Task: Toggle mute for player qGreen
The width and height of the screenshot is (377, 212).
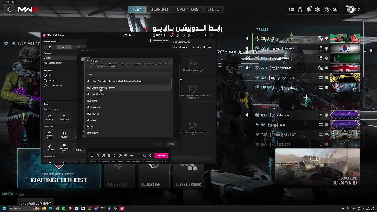Action: pyautogui.click(x=247, y=48)
